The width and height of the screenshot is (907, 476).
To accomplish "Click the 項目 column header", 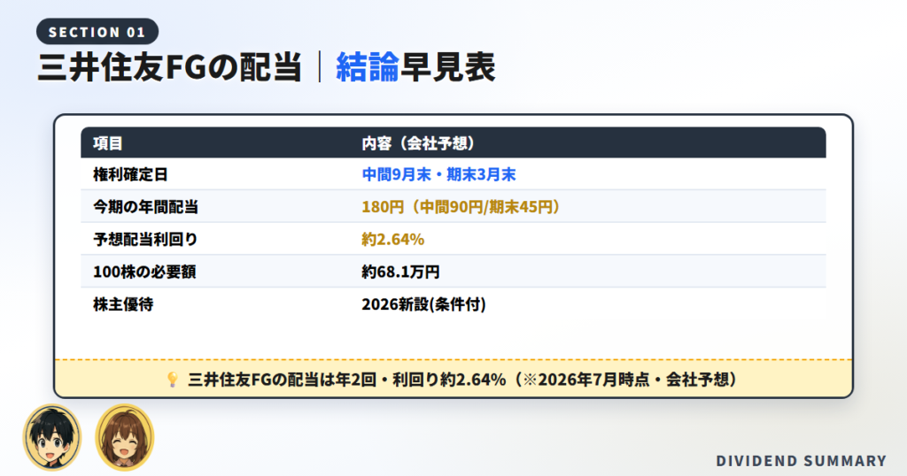I will click(107, 143).
